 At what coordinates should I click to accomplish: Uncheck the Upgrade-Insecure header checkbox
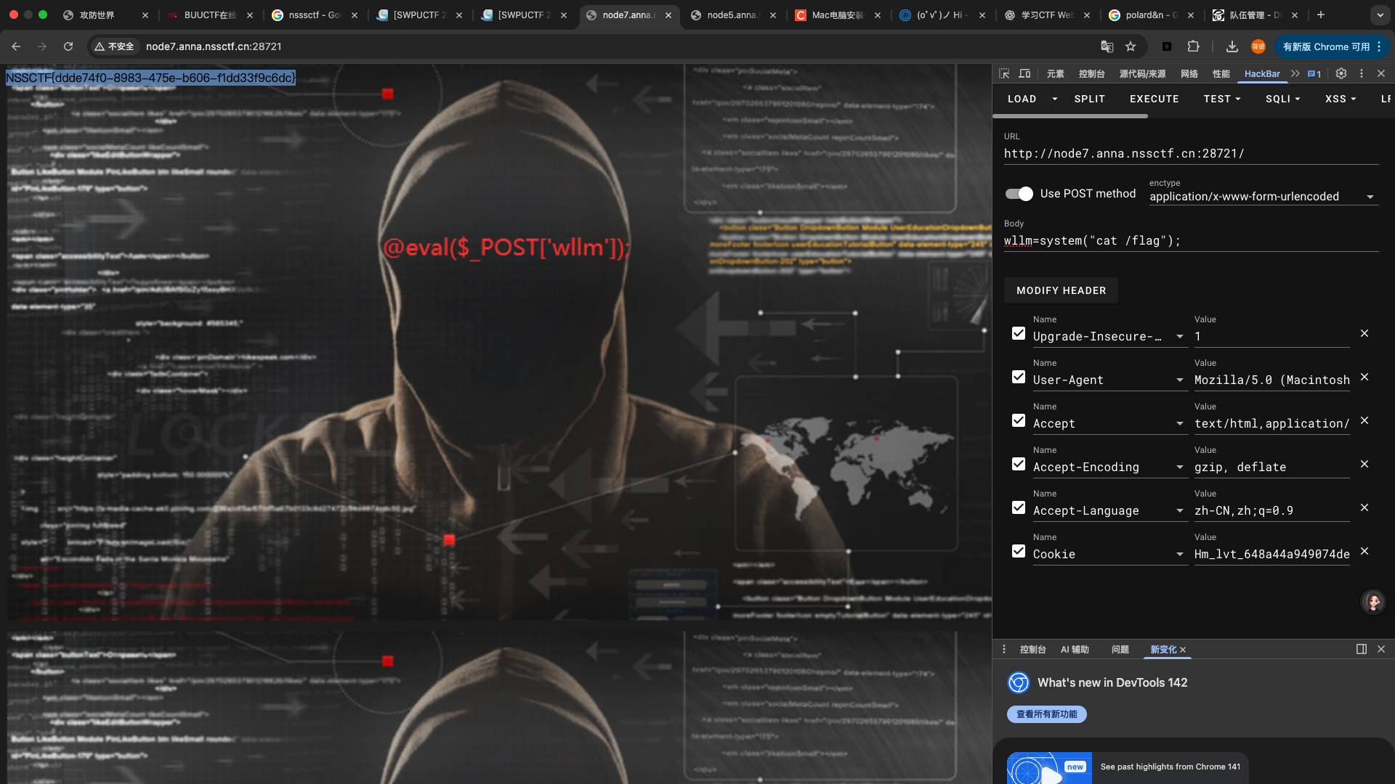(1019, 333)
